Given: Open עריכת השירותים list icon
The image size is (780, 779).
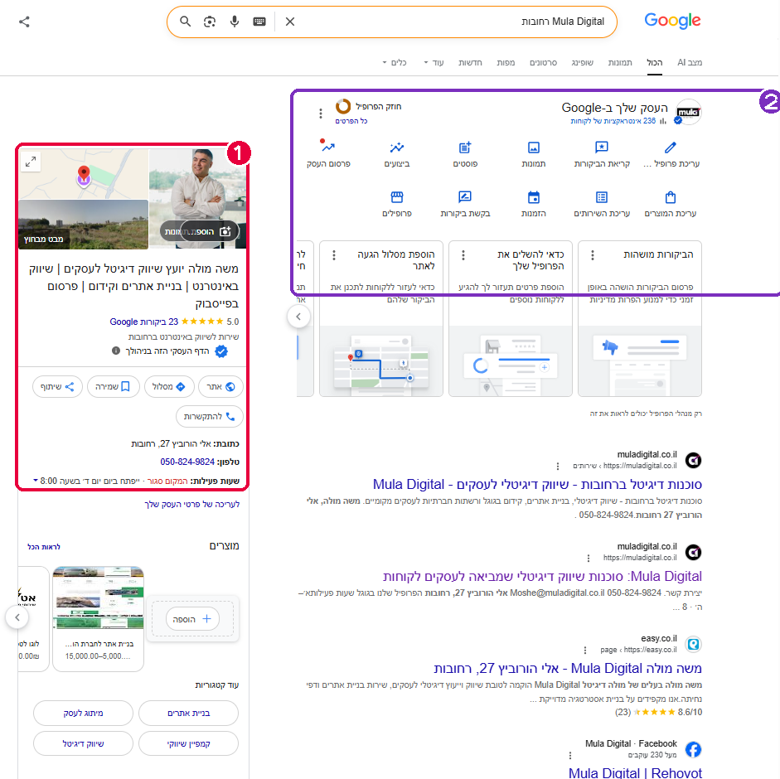Looking at the screenshot, I should [602, 197].
